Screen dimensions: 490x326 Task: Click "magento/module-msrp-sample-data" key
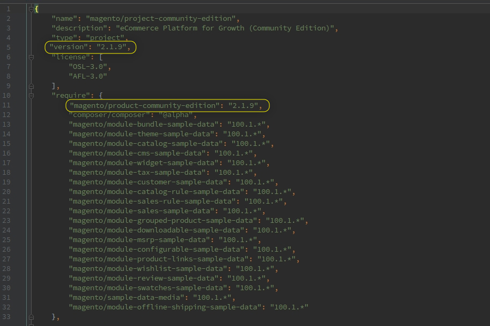click(x=139, y=240)
